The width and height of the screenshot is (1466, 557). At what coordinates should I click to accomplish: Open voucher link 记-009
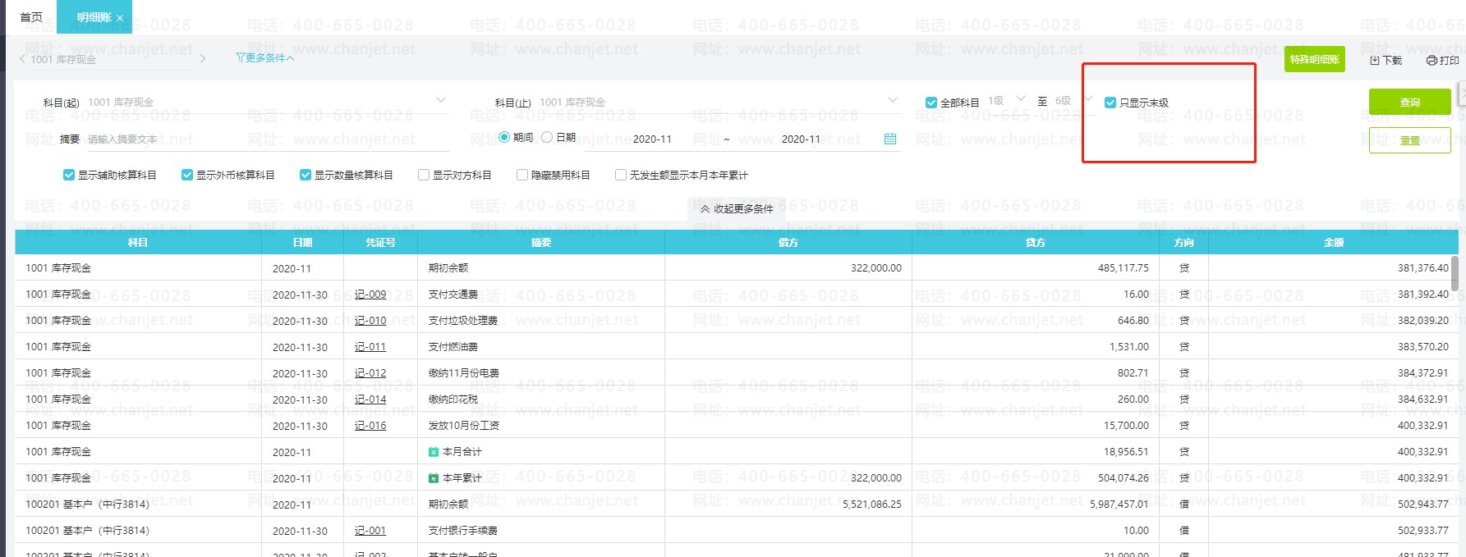370,294
